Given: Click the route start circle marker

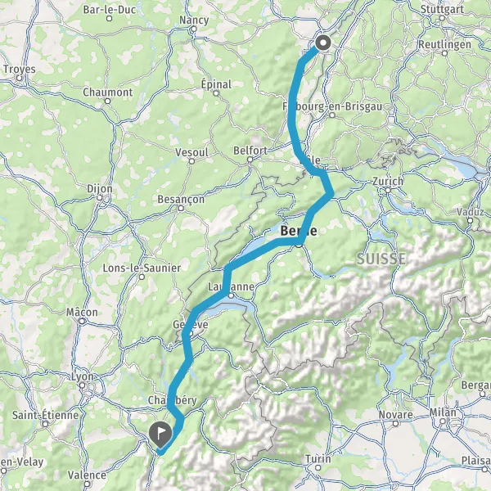Looking at the screenshot, I should (x=323, y=43).
